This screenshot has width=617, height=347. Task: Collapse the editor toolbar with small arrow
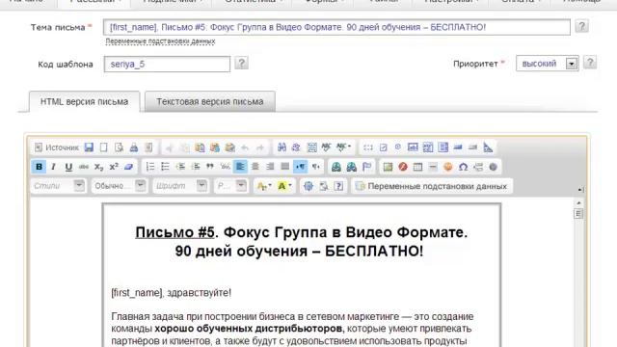point(580,190)
